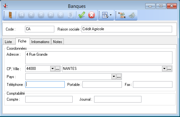Click the banknotes icon in toolbar
180x117 pixels.
tap(132, 15)
